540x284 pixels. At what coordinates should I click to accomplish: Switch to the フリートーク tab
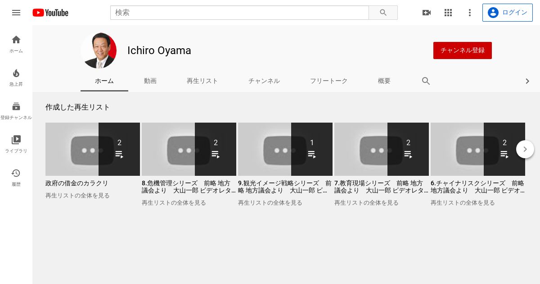[328, 81]
